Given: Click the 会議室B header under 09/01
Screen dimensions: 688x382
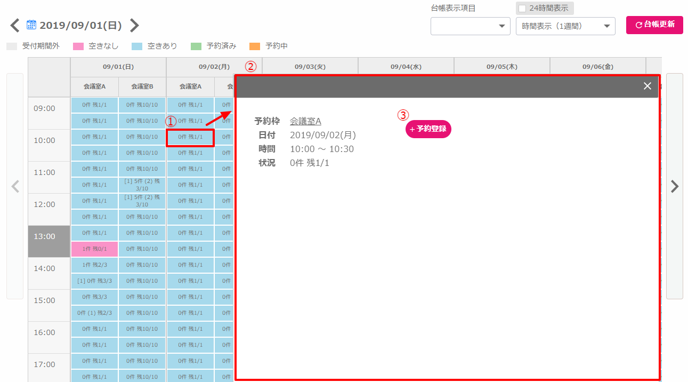Looking at the screenshot, I should pyautogui.click(x=142, y=86).
